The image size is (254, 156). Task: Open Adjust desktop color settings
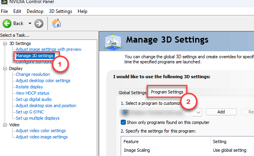point(43,81)
